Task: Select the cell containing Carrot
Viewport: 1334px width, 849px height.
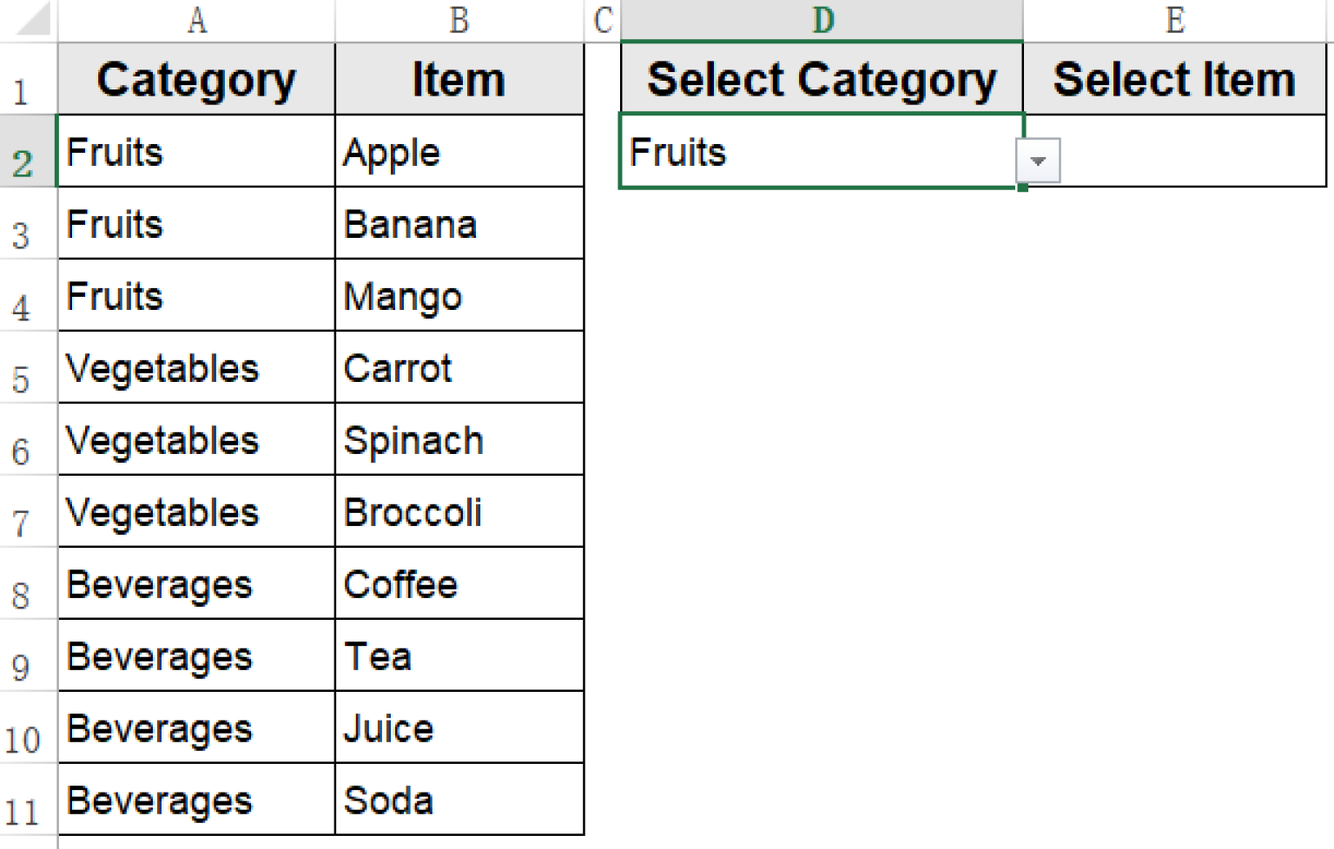Action: point(459,367)
